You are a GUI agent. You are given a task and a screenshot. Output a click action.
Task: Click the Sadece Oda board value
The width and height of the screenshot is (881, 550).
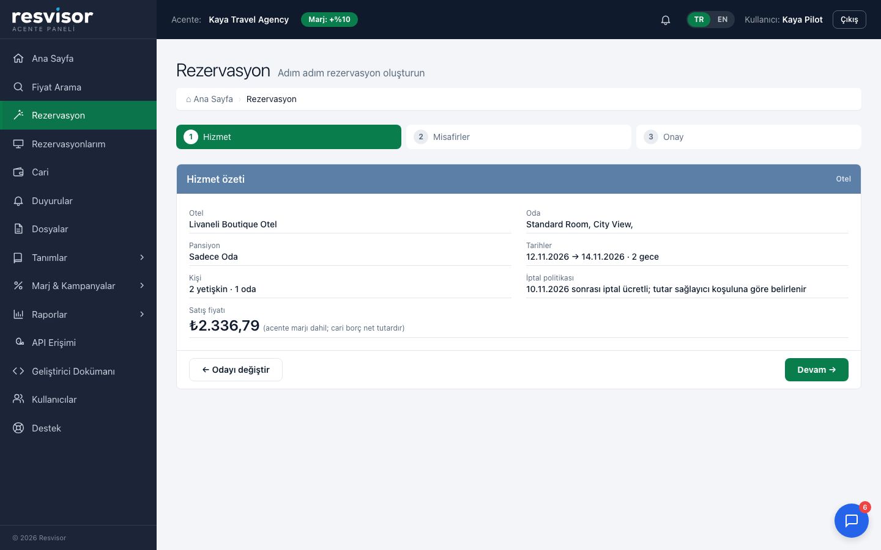click(214, 257)
